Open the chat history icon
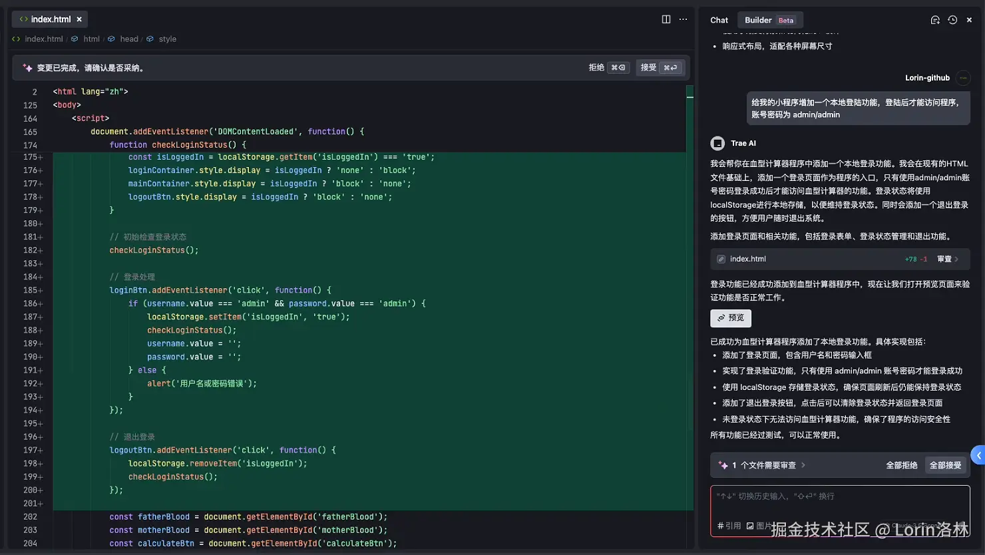Screen dimensions: 985x555 tap(952, 20)
